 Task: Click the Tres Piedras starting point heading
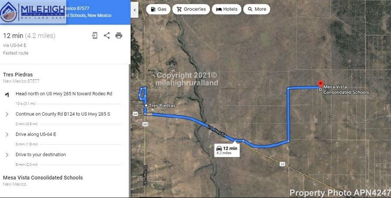[18, 75]
